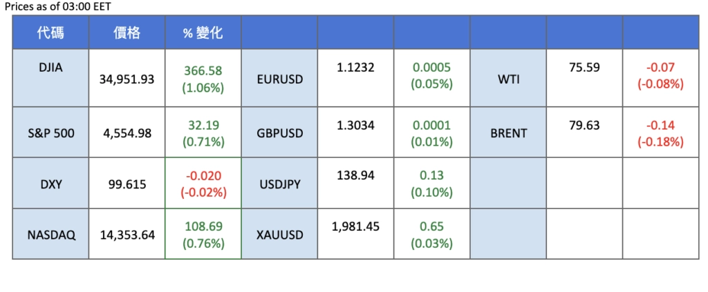This screenshot has width=708, height=292.
Task: Click the BRENT change -0.14 value
Action: pos(660,126)
